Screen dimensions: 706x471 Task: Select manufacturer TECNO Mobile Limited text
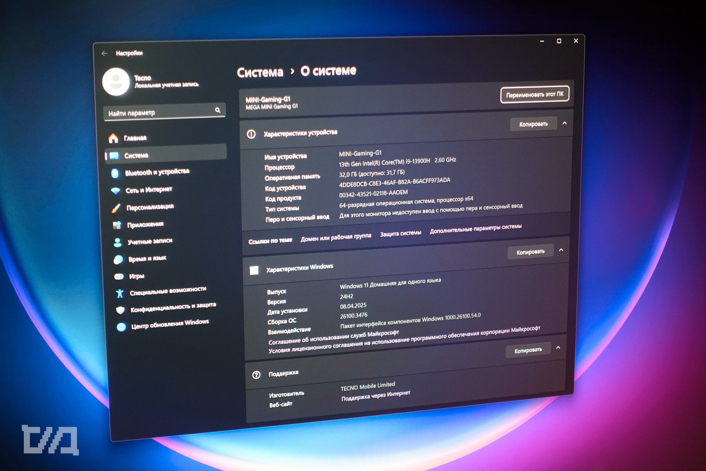click(x=368, y=386)
